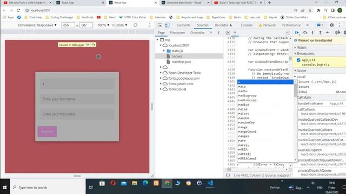Open the Custom throttling dropdown
This screenshot has height=194, width=346.
coord(119,25)
